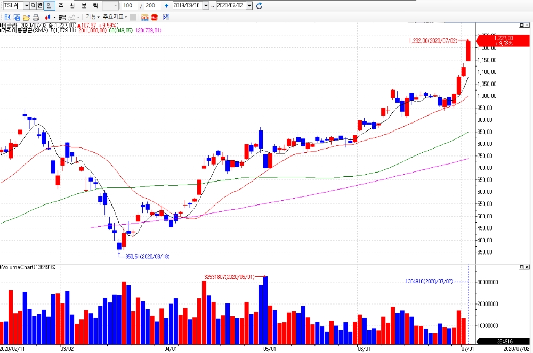Open the 2020/07/02 end date dropdown
This screenshot has height=353, width=533.
pos(249,6)
